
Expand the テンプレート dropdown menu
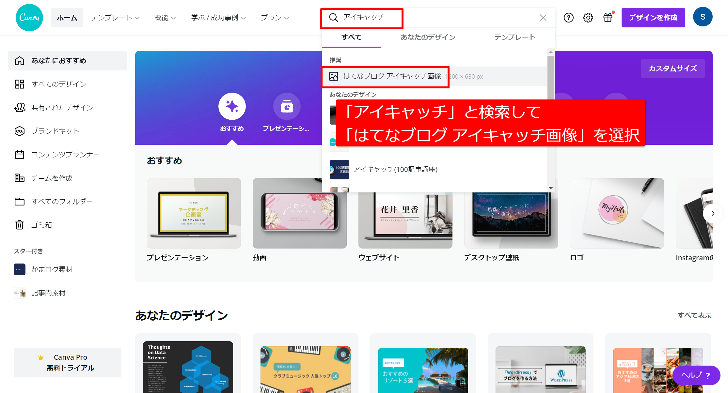tap(115, 18)
